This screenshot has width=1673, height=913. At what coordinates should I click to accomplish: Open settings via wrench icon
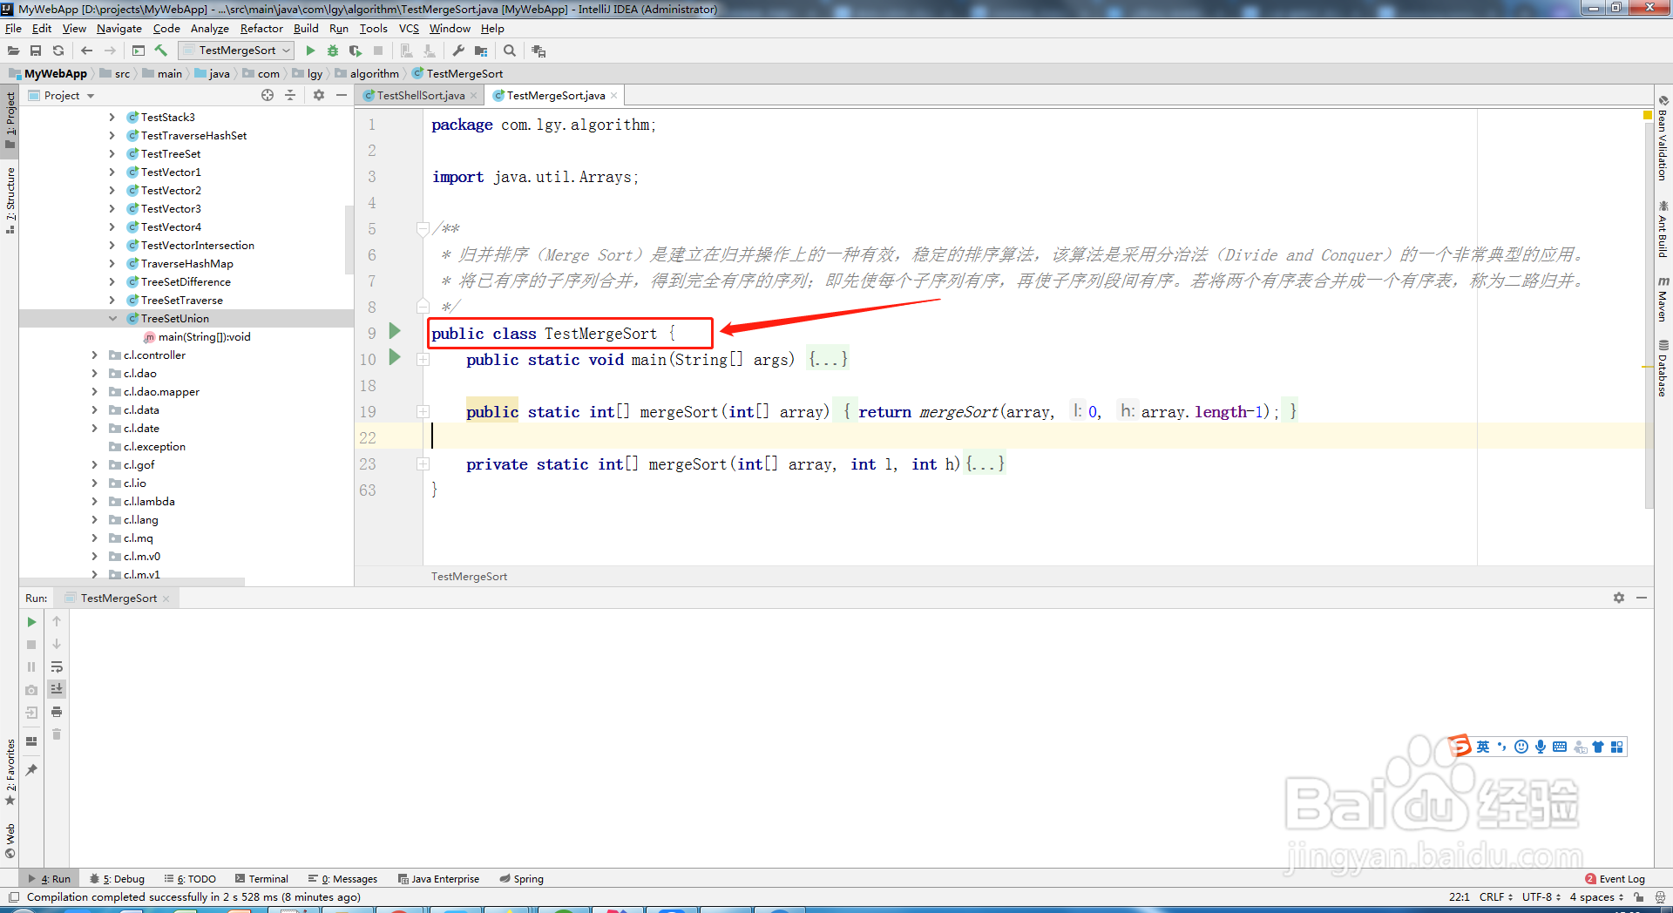point(458,51)
